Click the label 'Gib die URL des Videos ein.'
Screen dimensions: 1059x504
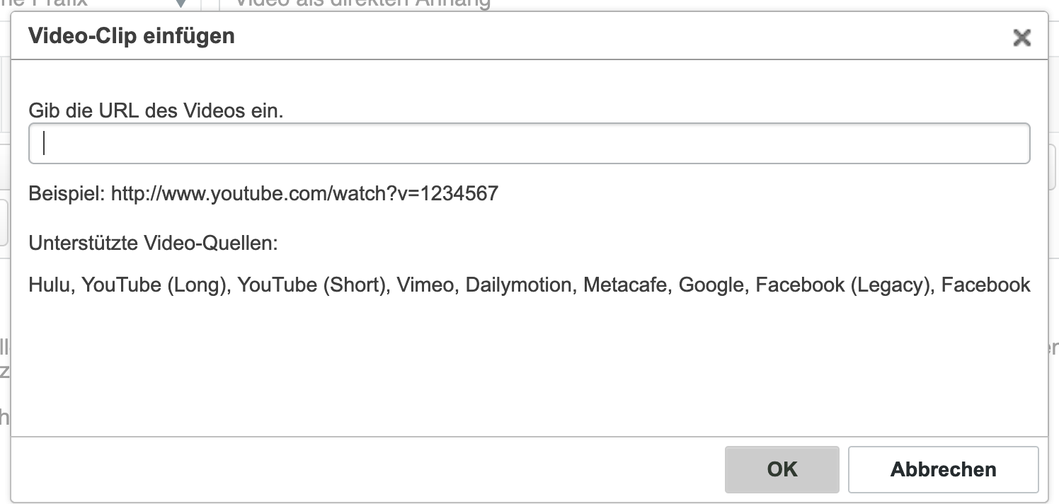click(x=156, y=110)
